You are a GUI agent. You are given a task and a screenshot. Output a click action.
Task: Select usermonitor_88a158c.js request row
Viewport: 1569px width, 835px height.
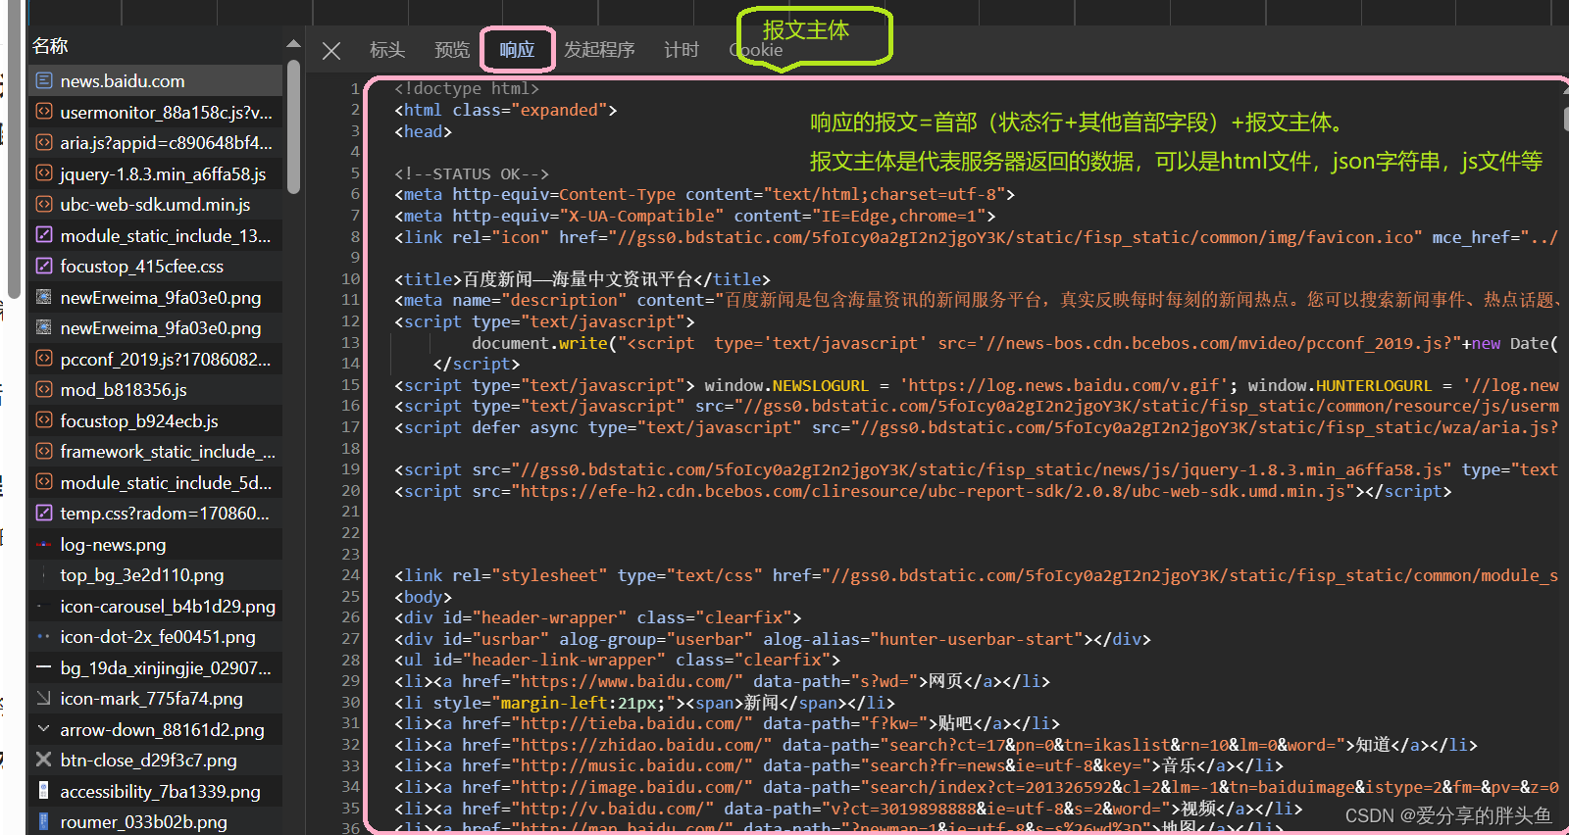pos(156,112)
